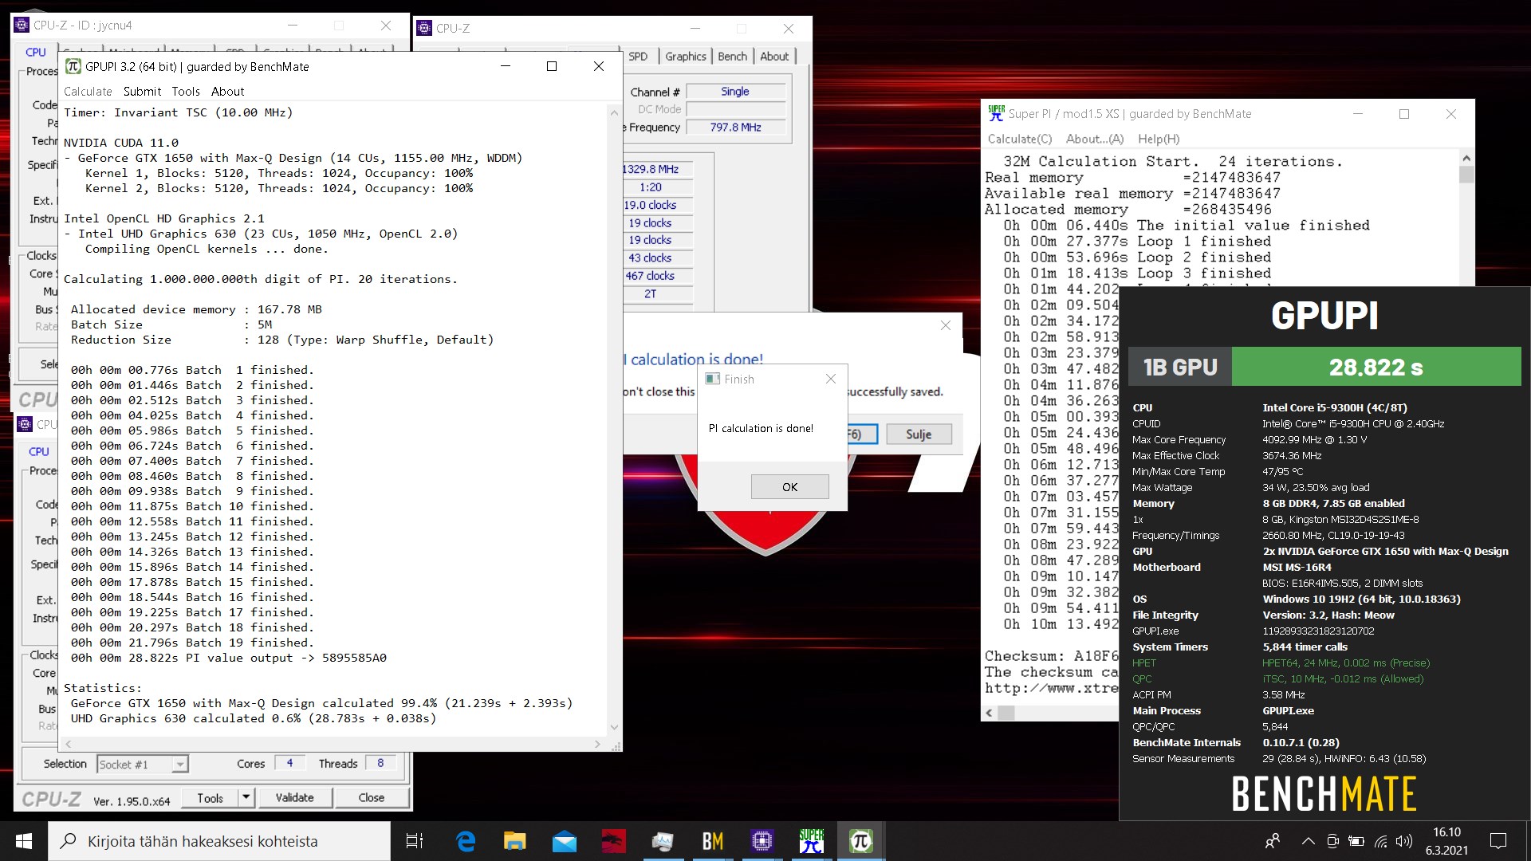Open the Wi-Fi network tray icon
Viewport: 1531px width, 861px height.
(x=1381, y=841)
